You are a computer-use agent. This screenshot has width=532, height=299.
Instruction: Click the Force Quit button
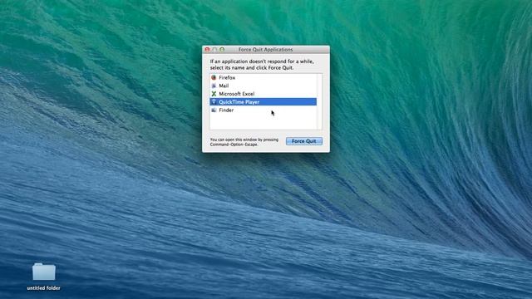click(304, 141)
